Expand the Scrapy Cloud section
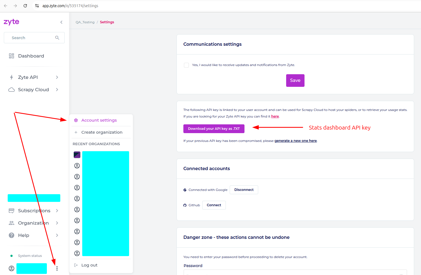 [57, 90]
